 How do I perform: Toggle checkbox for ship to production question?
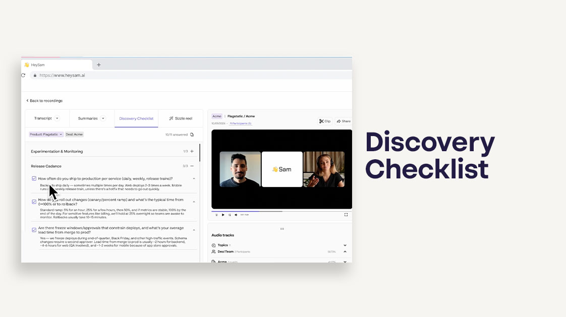[x=34, y=178]
